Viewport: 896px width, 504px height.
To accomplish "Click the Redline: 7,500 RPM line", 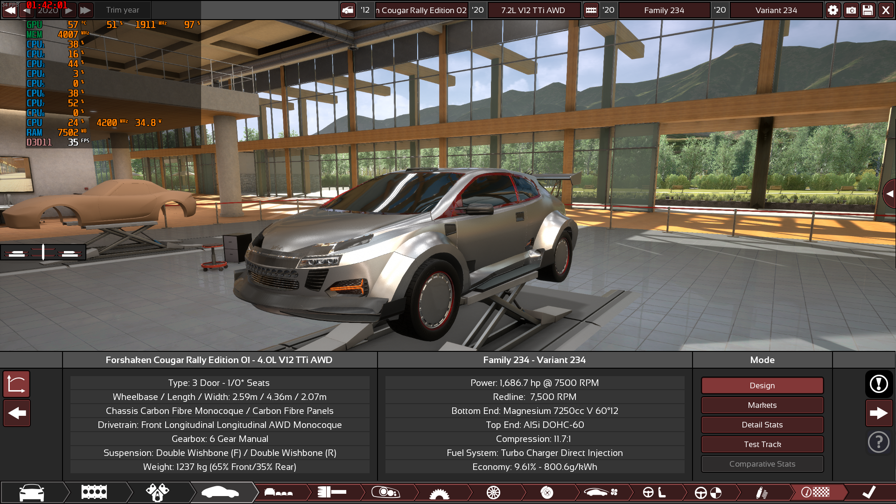I will point(534,397).
